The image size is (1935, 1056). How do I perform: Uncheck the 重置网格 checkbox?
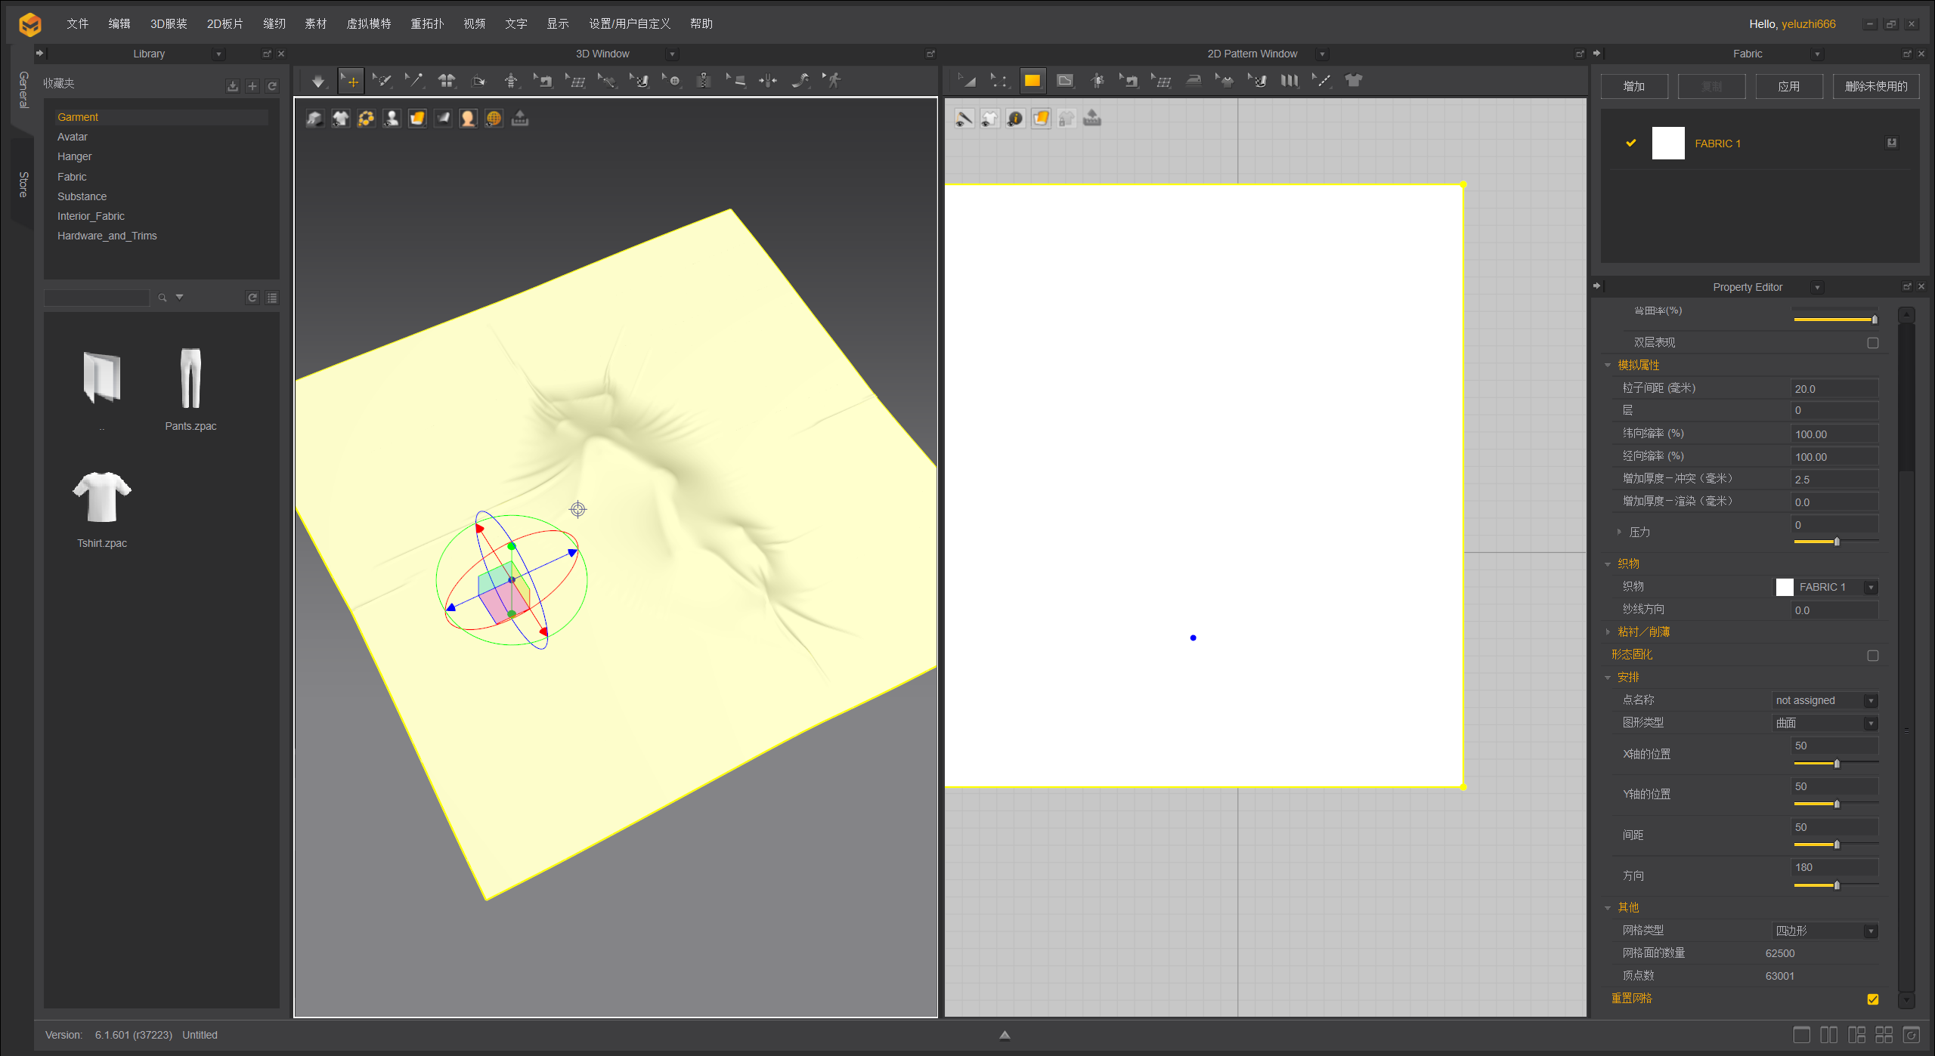[1872, 999]
